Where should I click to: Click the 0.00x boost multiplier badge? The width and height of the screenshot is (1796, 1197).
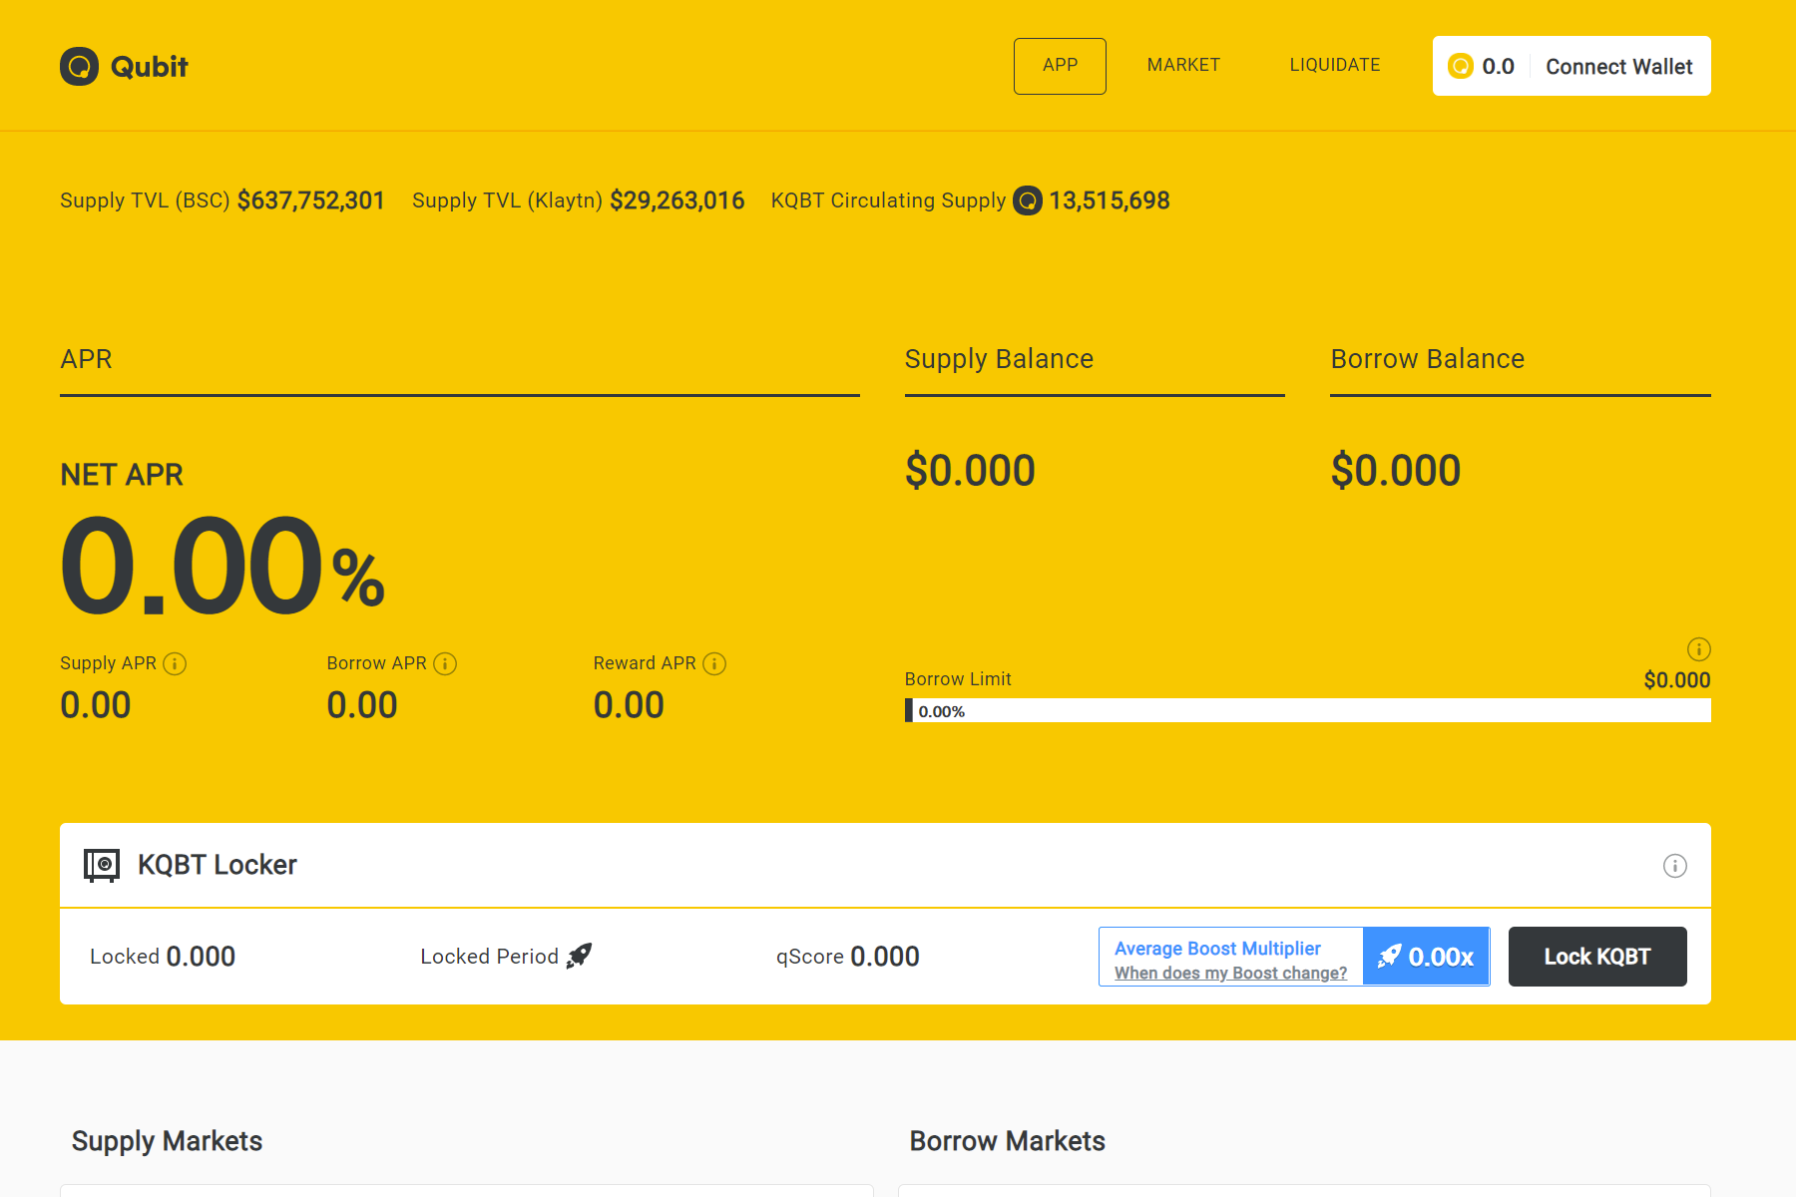(x=1426, y=957)
